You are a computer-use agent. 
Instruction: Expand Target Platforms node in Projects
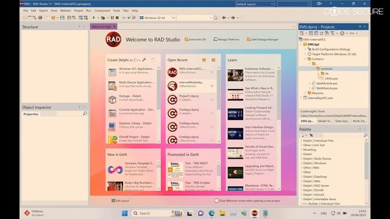pos(305,54)
